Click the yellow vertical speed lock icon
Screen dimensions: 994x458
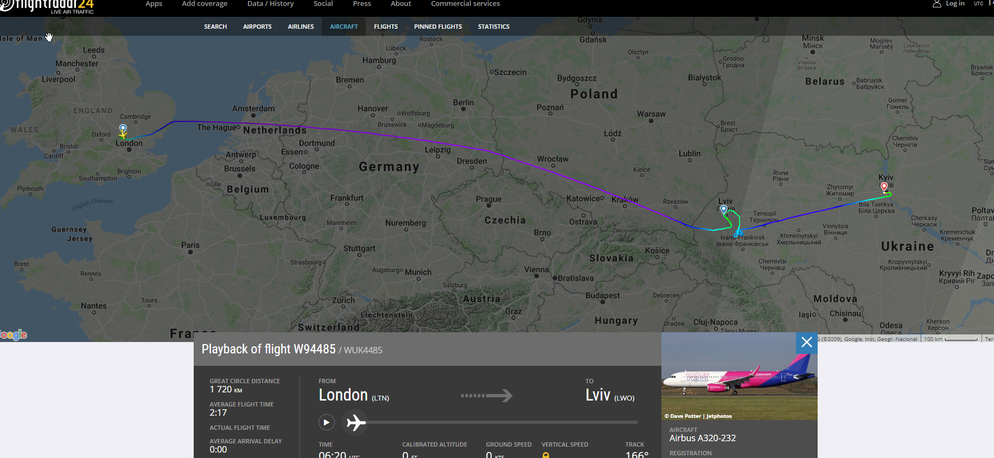546,455
